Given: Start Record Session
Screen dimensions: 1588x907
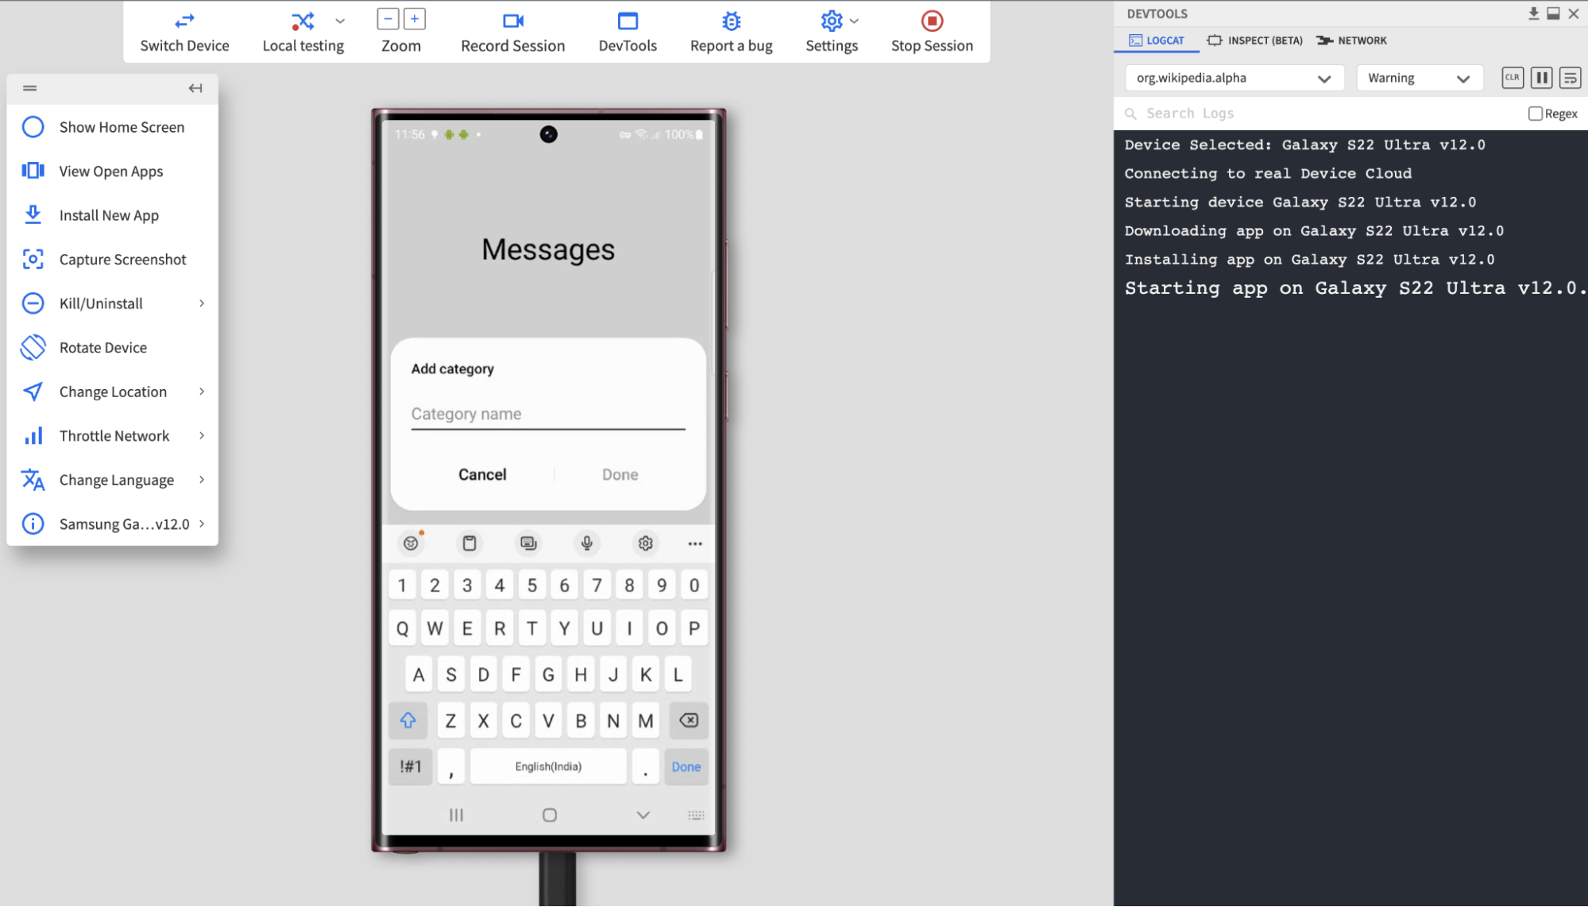Looking at the screenshot, I should 512,32.
